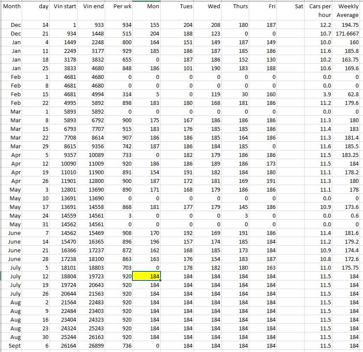Select the Vin end cell with 26899
Image resolution: width=363 pixels, height=352 pixels.
click(93, 345)
